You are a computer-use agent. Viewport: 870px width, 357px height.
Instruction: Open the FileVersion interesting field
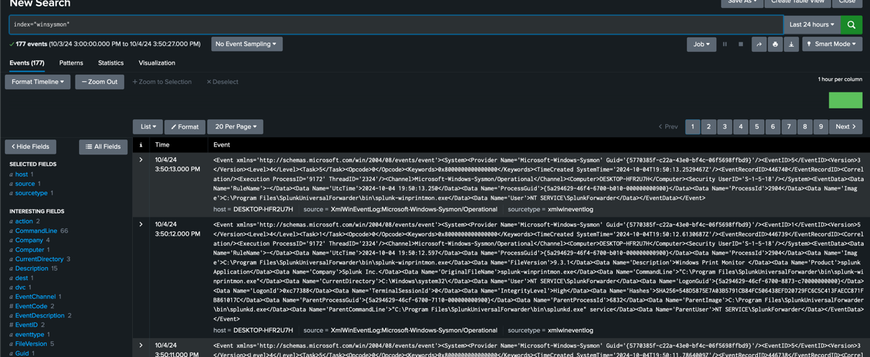31,343
